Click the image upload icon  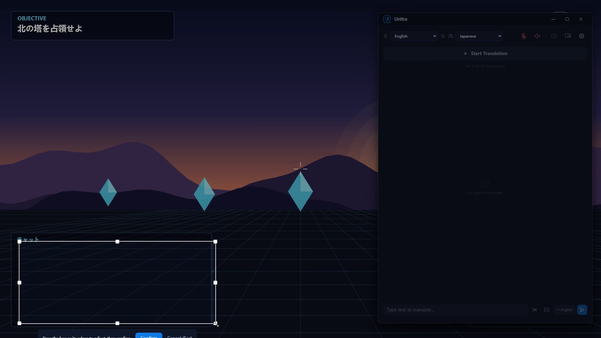coord(547,310)
